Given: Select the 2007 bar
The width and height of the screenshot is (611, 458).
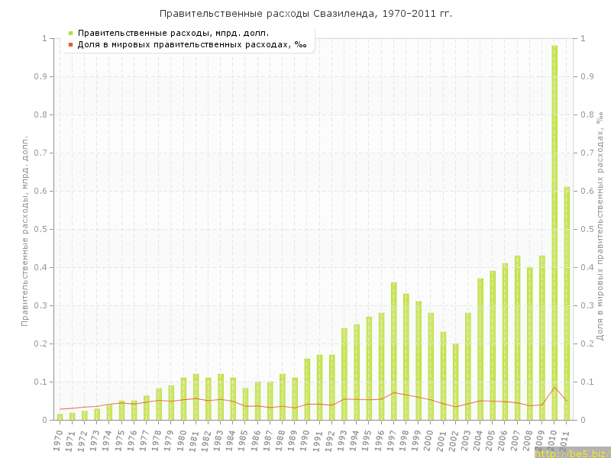Looking at the screenshot, I should [518, 336].
